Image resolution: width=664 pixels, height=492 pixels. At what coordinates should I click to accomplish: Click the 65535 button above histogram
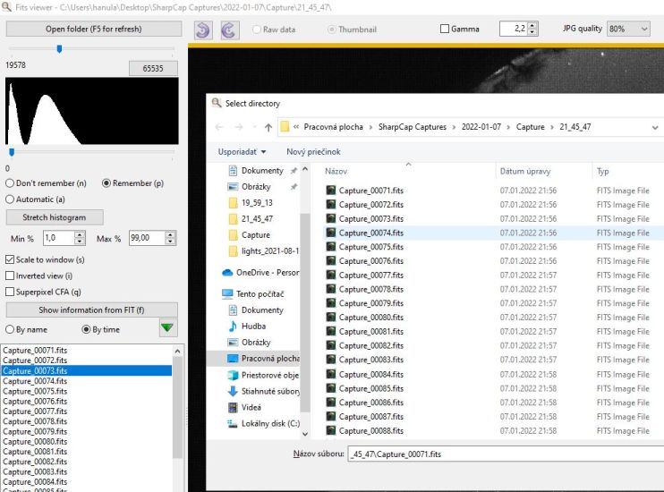pos(153,69)
